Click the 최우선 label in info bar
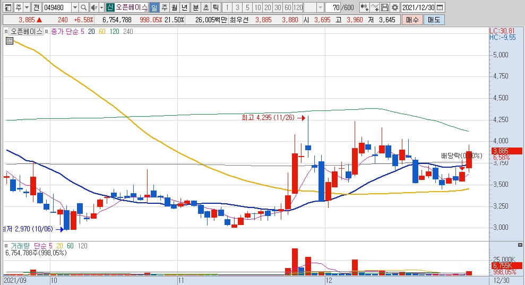525x285 pixels. 239,20
